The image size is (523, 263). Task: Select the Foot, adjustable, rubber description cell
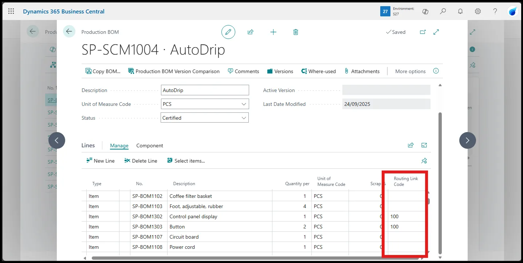(220, 206)
